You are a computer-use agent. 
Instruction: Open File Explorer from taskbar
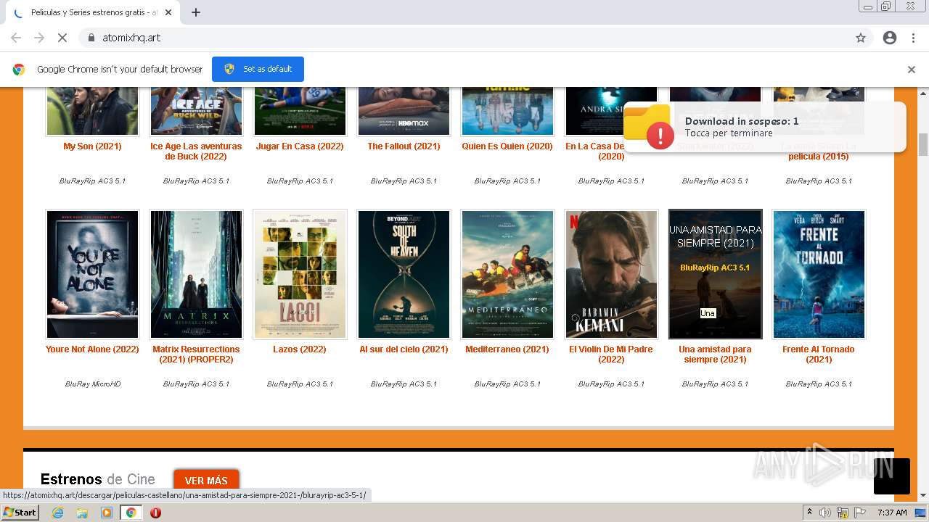82,513
